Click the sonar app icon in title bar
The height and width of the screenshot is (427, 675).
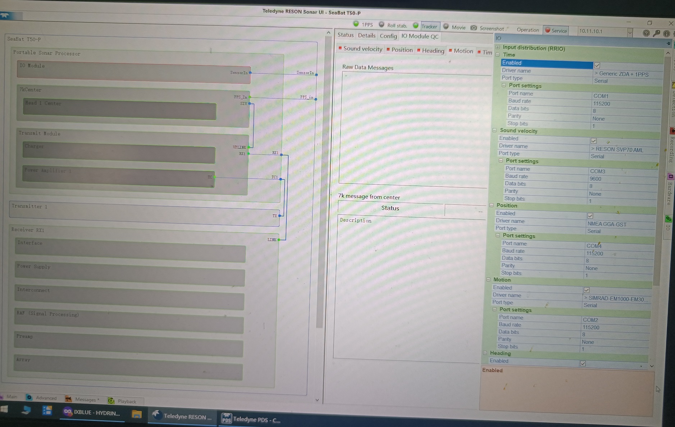[5, 15]
